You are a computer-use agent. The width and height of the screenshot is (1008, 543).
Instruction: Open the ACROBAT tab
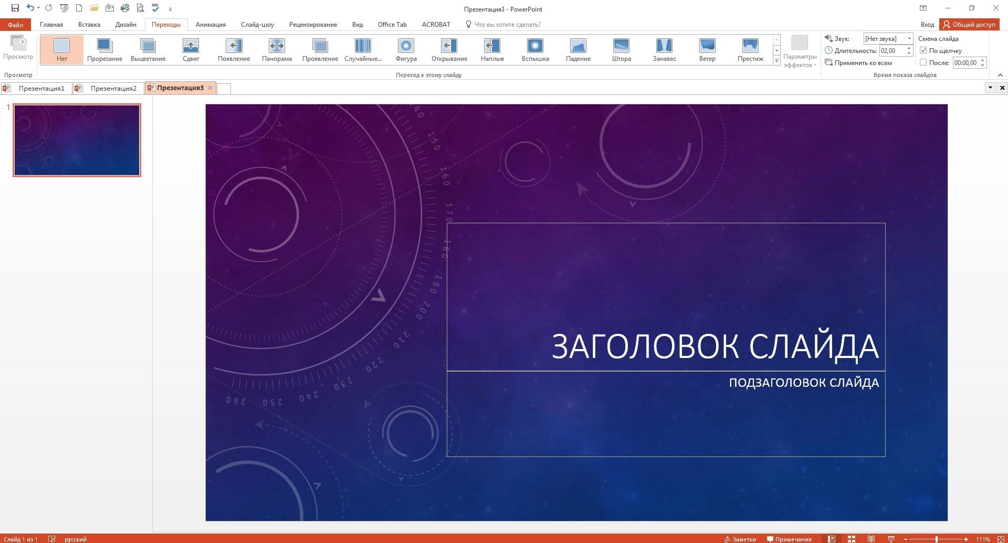pos(436,25)
